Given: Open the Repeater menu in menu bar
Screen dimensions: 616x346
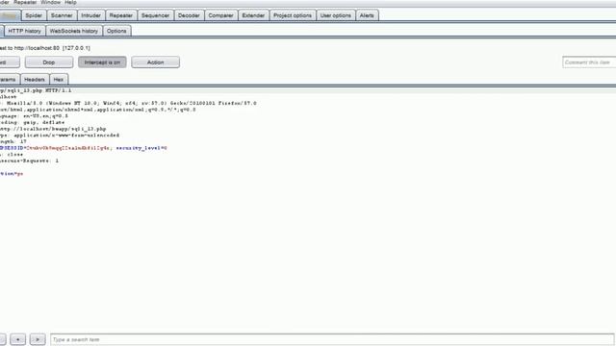Looking at the screenshot, I should [x=25, y=2].
